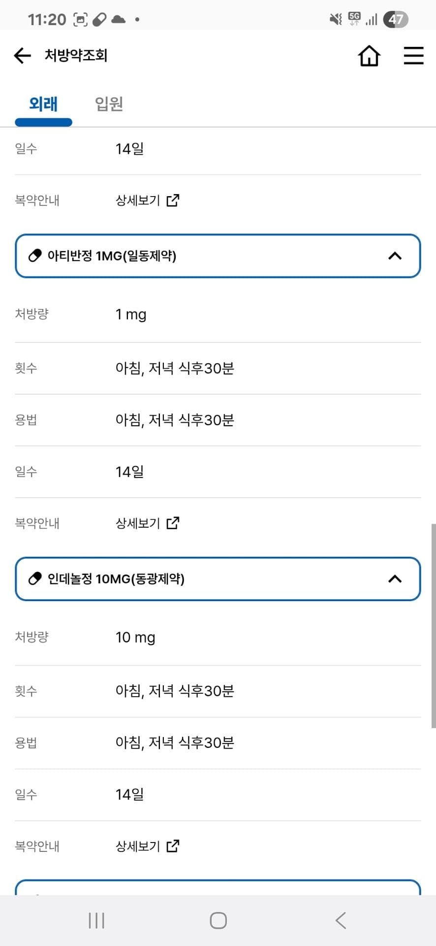
Task: Open external link icon under 인데놀정 복약안내
Action: 173,846
